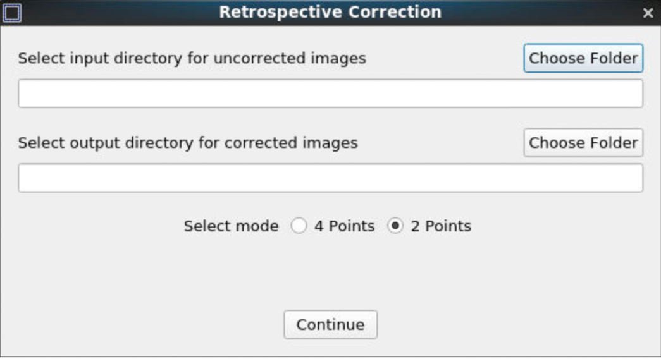Image resolution: width=661 pixels, height=359 pixels.
Task: Focus the input directory text field
Action: click(330, 94)
